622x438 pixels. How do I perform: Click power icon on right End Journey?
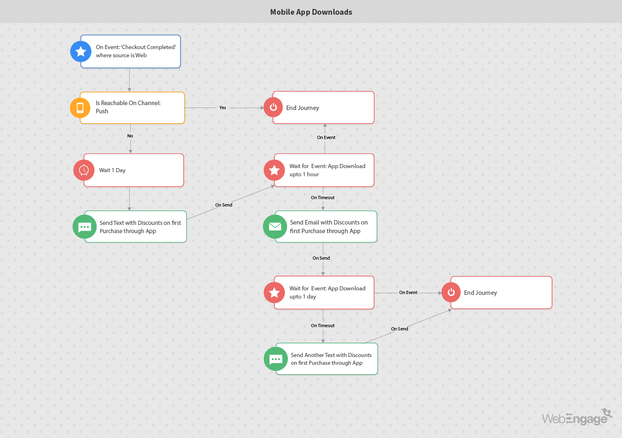[451, 292]
